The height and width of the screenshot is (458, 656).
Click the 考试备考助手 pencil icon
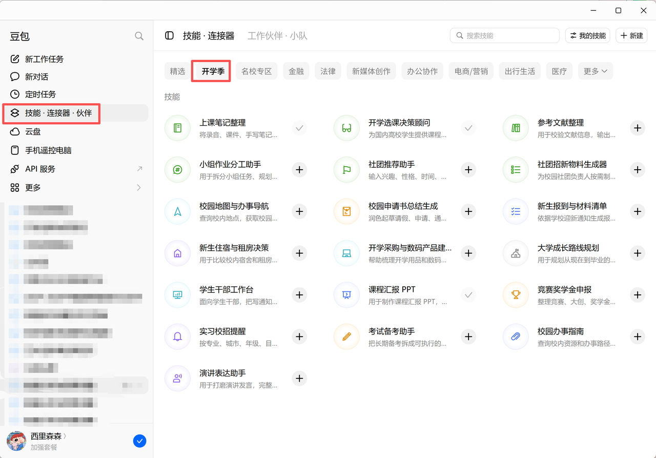(x=346, y=336)
